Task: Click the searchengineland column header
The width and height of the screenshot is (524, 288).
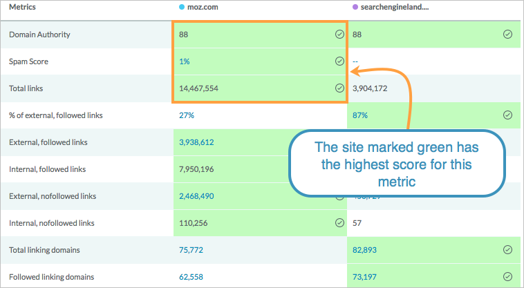Action: [395, 7]
